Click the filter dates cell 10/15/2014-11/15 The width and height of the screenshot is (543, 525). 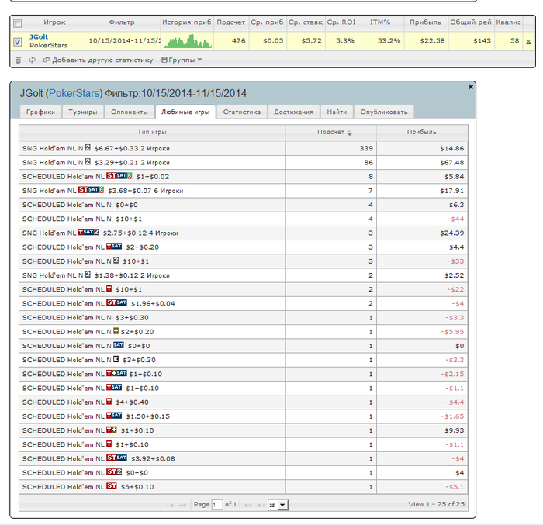(123, 41)
